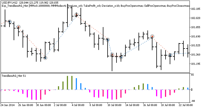Click the 8 Jul 00:00 date label

click(x=96, y=105)
